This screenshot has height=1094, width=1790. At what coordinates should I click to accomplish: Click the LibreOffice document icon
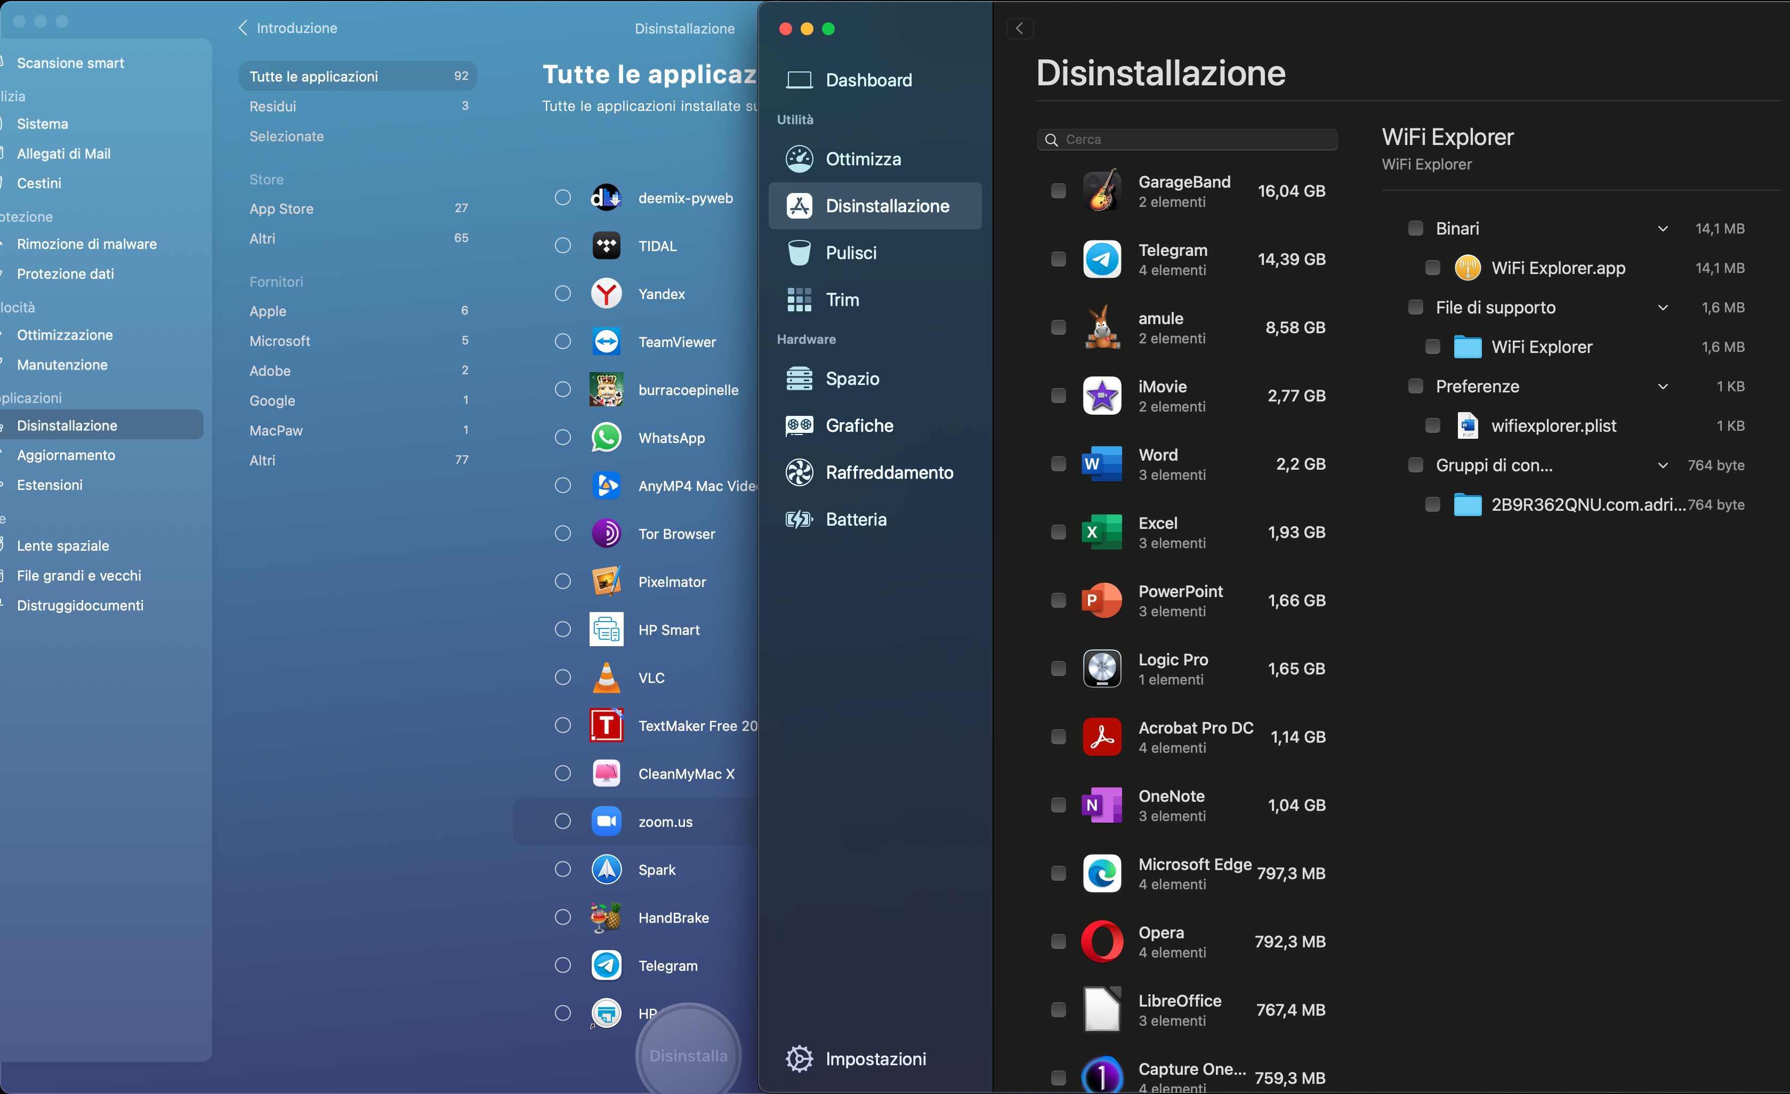pyautogui.click(x=1102, y=1010)
